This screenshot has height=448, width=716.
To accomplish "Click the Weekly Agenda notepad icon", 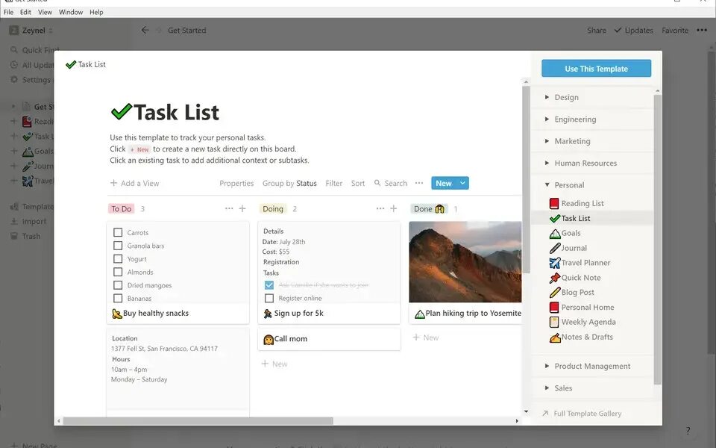I will pyautogui.click(x=554, y=322).
